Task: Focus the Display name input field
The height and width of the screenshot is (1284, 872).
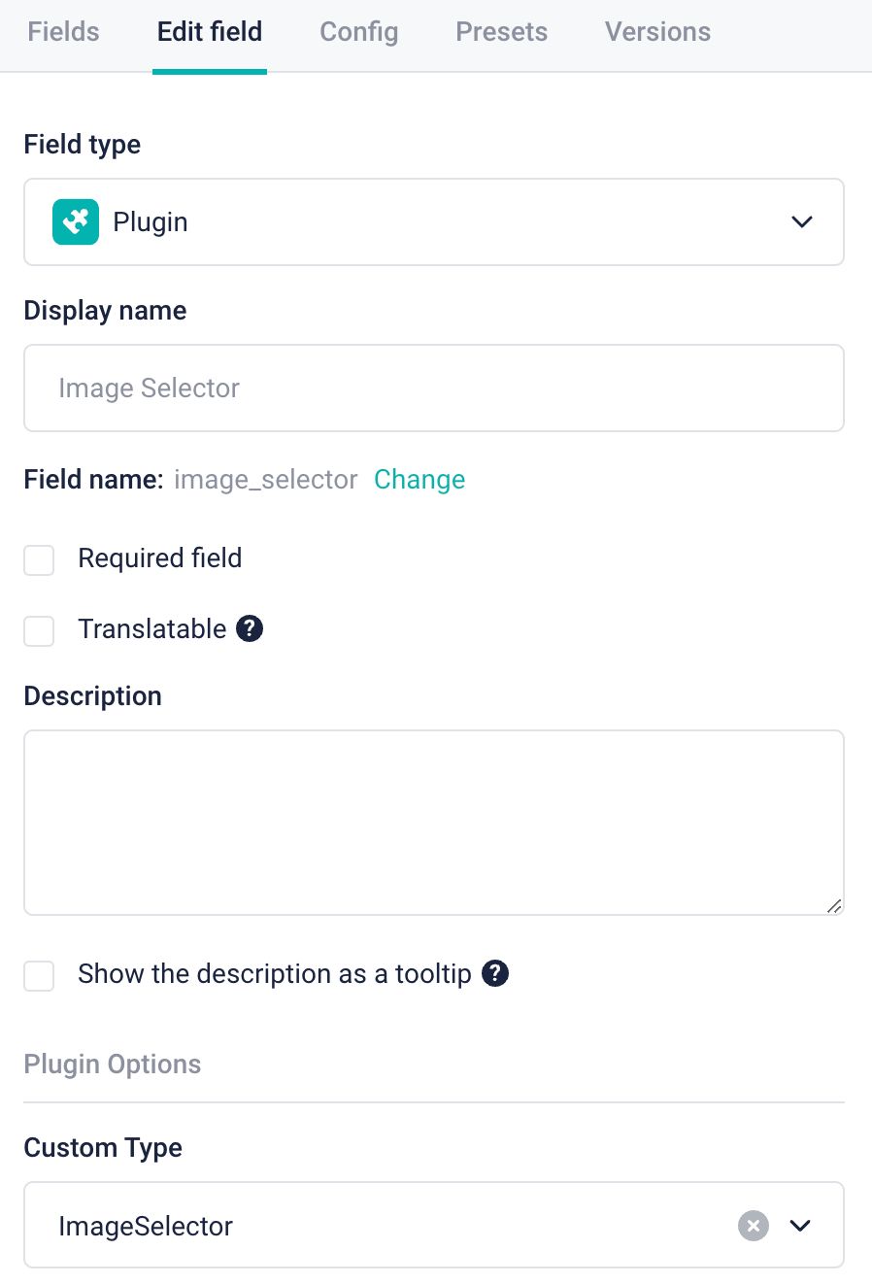Action: 433,389
